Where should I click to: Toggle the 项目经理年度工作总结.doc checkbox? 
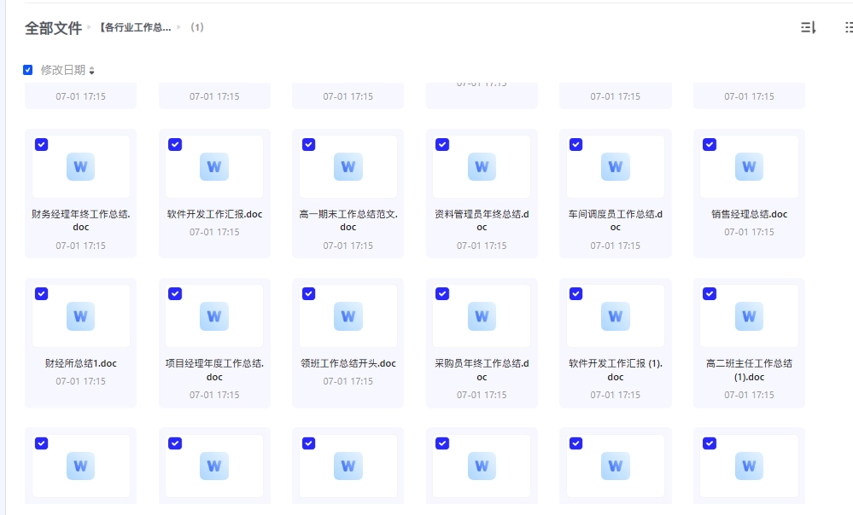click(175, 294)
